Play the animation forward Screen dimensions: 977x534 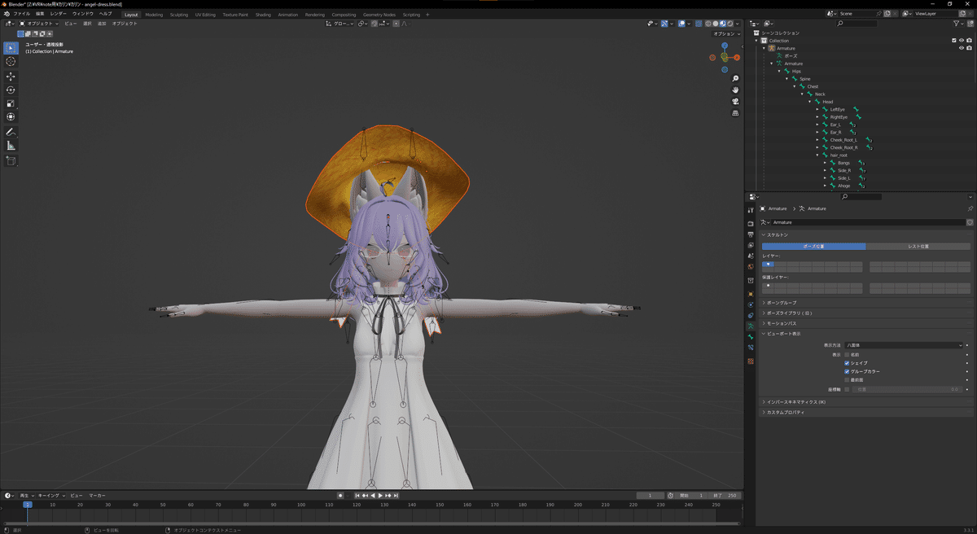(x=380, y=495)
